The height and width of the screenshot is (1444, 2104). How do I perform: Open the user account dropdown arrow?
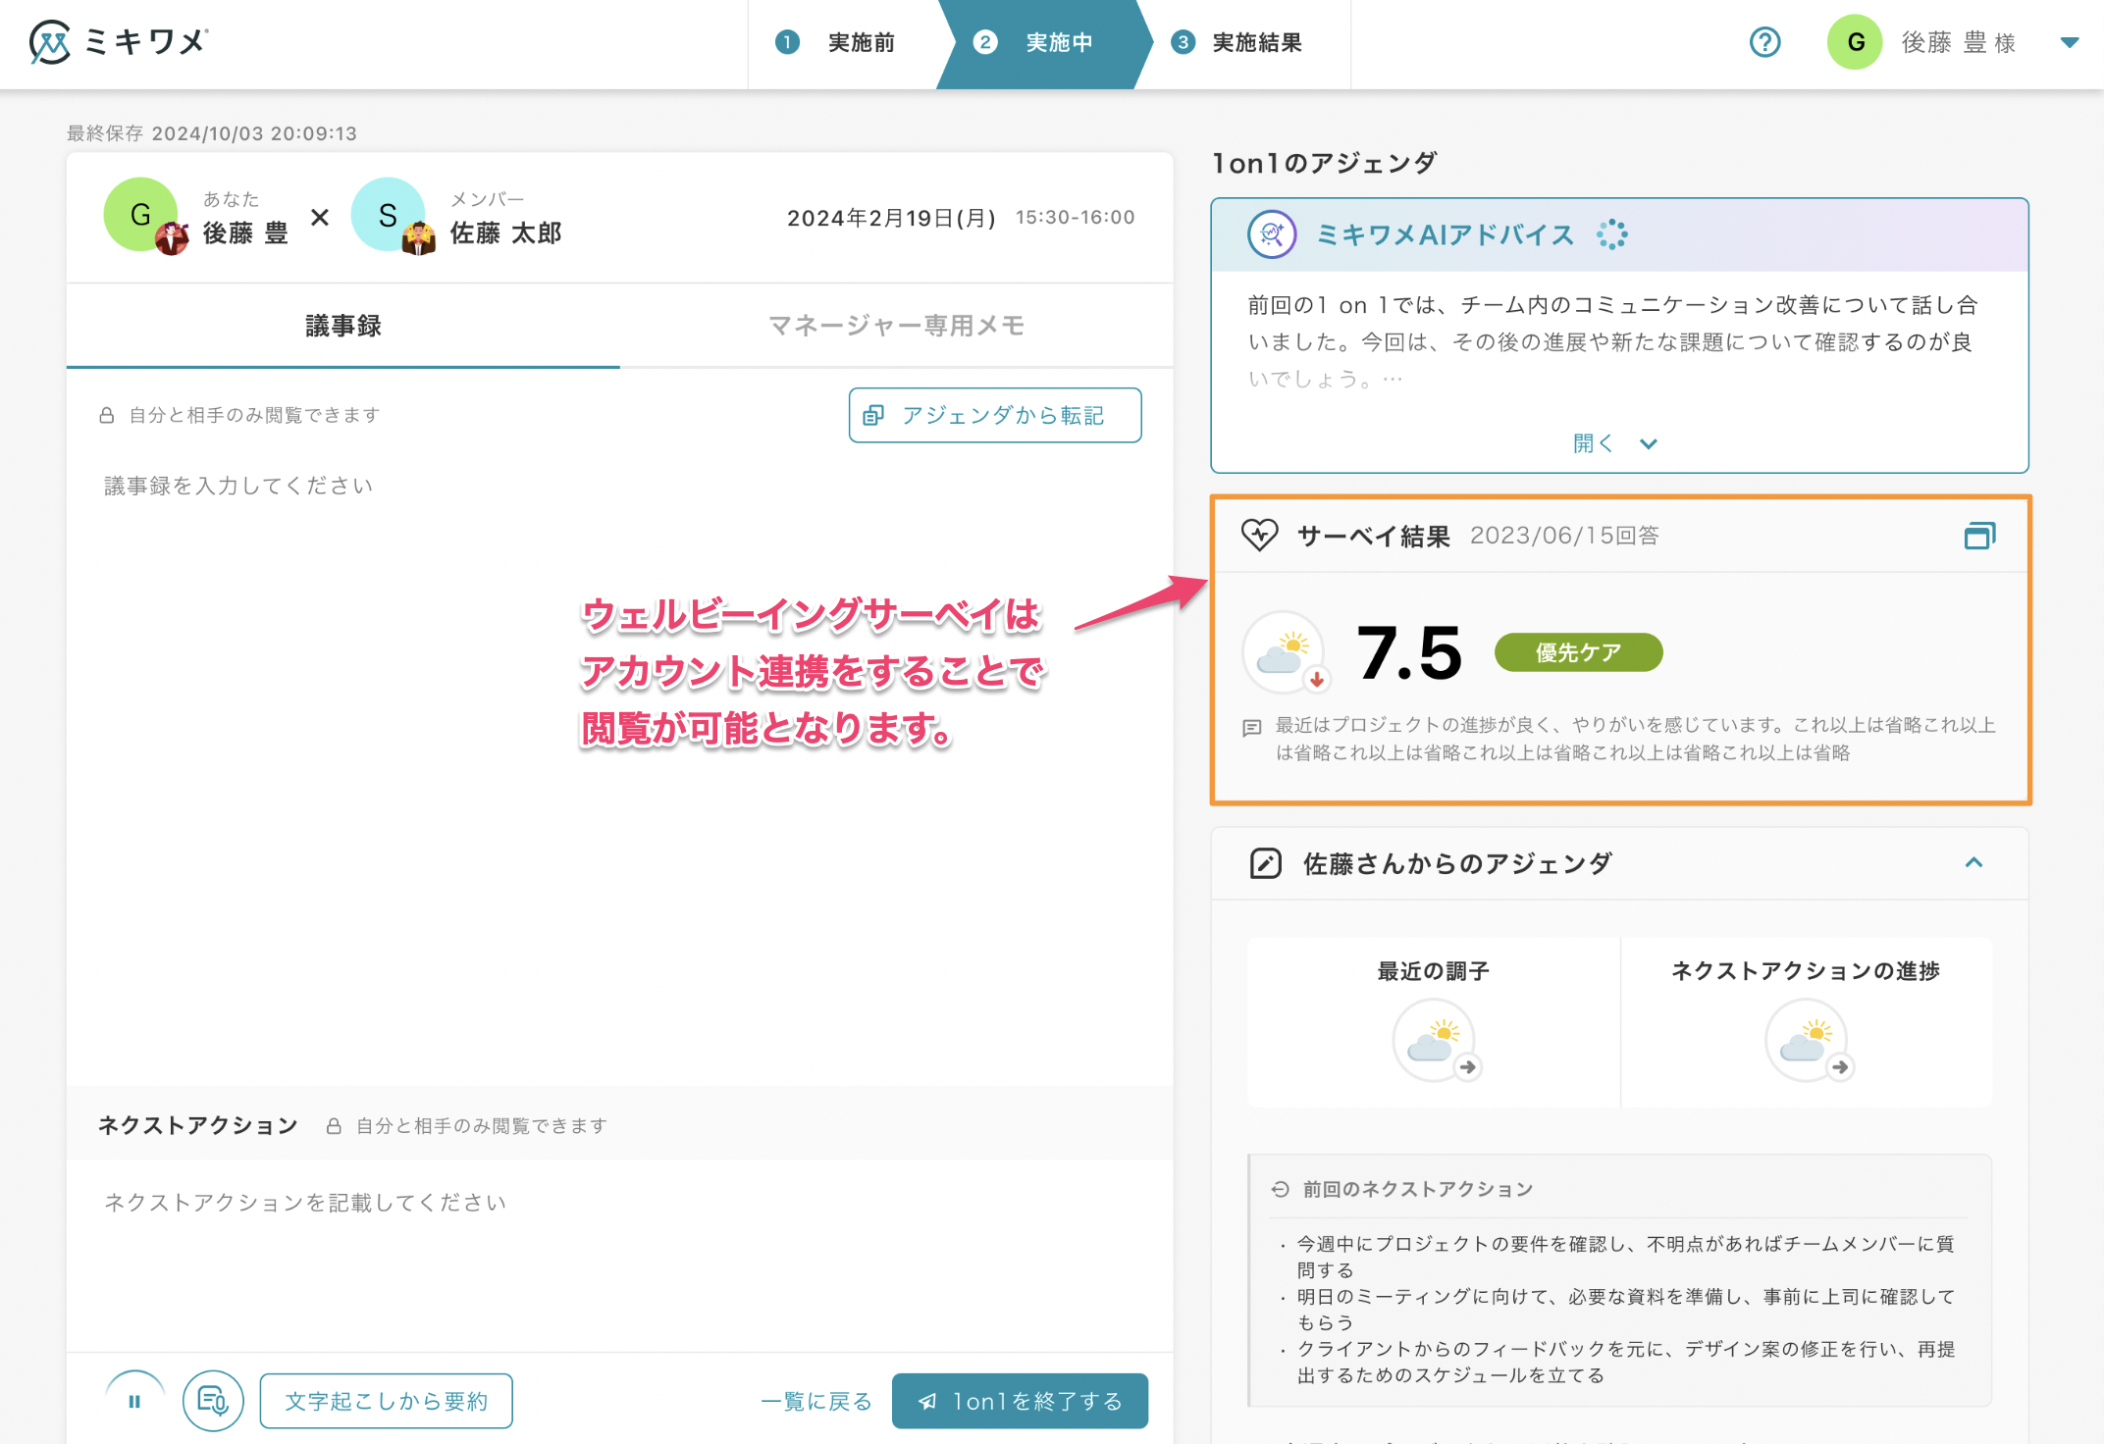pyautogui.click(x=2070, y=42)
